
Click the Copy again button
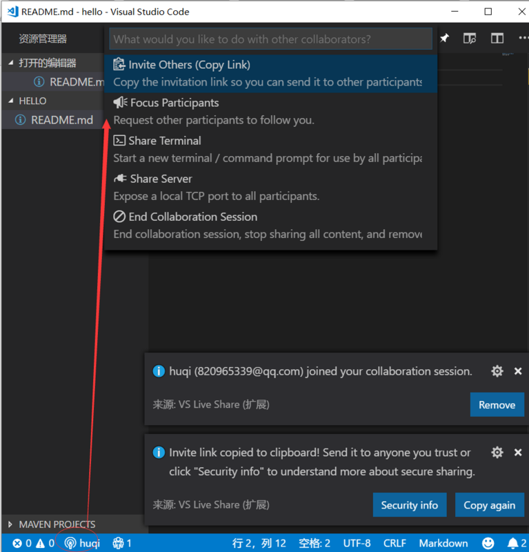click(x=489, y=505)
